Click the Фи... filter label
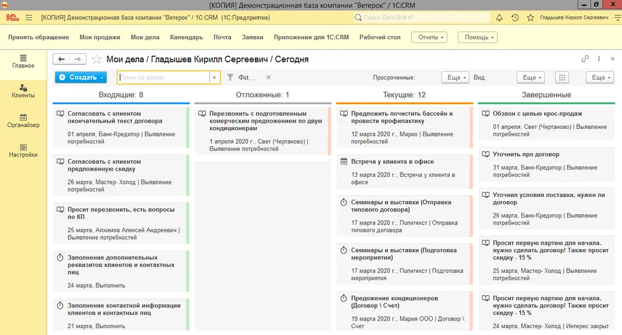Image resolution: width=622 pixels, height=335 pixels. click(247, 77)
